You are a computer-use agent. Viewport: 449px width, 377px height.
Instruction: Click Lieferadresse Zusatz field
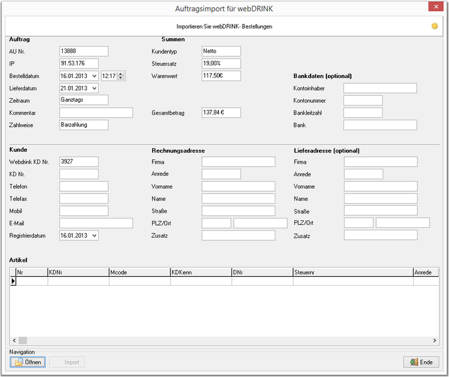380,235
